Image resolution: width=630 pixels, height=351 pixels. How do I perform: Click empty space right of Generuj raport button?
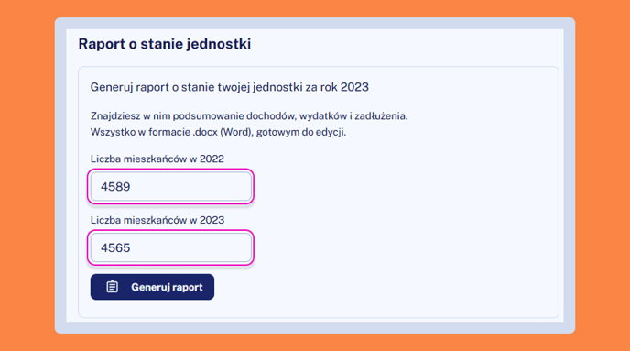pos(382,287)
